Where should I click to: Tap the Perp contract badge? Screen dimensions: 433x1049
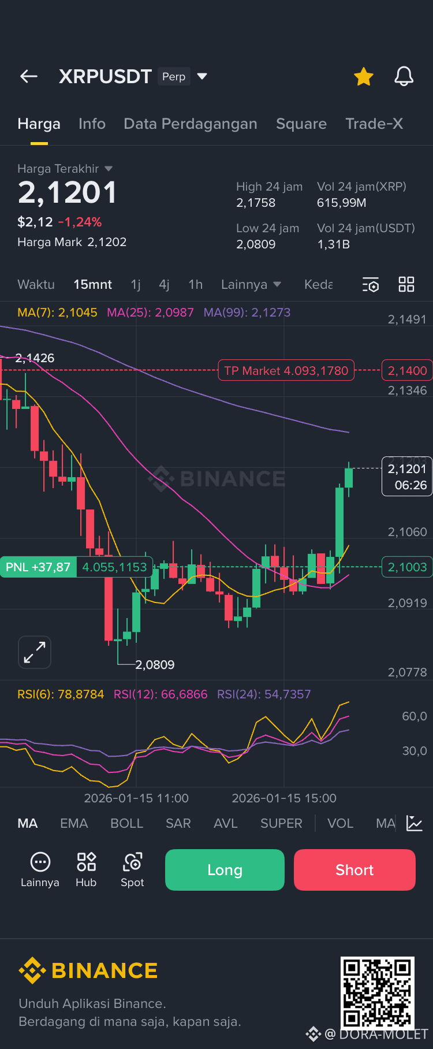click(x=174, y=76)
